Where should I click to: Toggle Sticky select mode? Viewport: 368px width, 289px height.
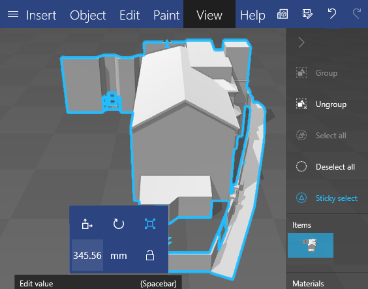[x=327, y=198]
